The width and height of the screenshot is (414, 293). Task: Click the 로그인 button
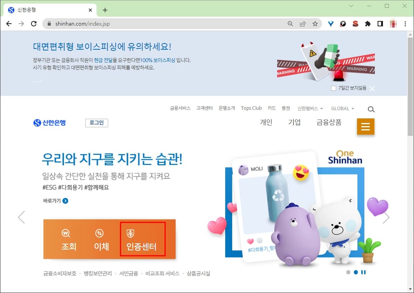point(97,123)
